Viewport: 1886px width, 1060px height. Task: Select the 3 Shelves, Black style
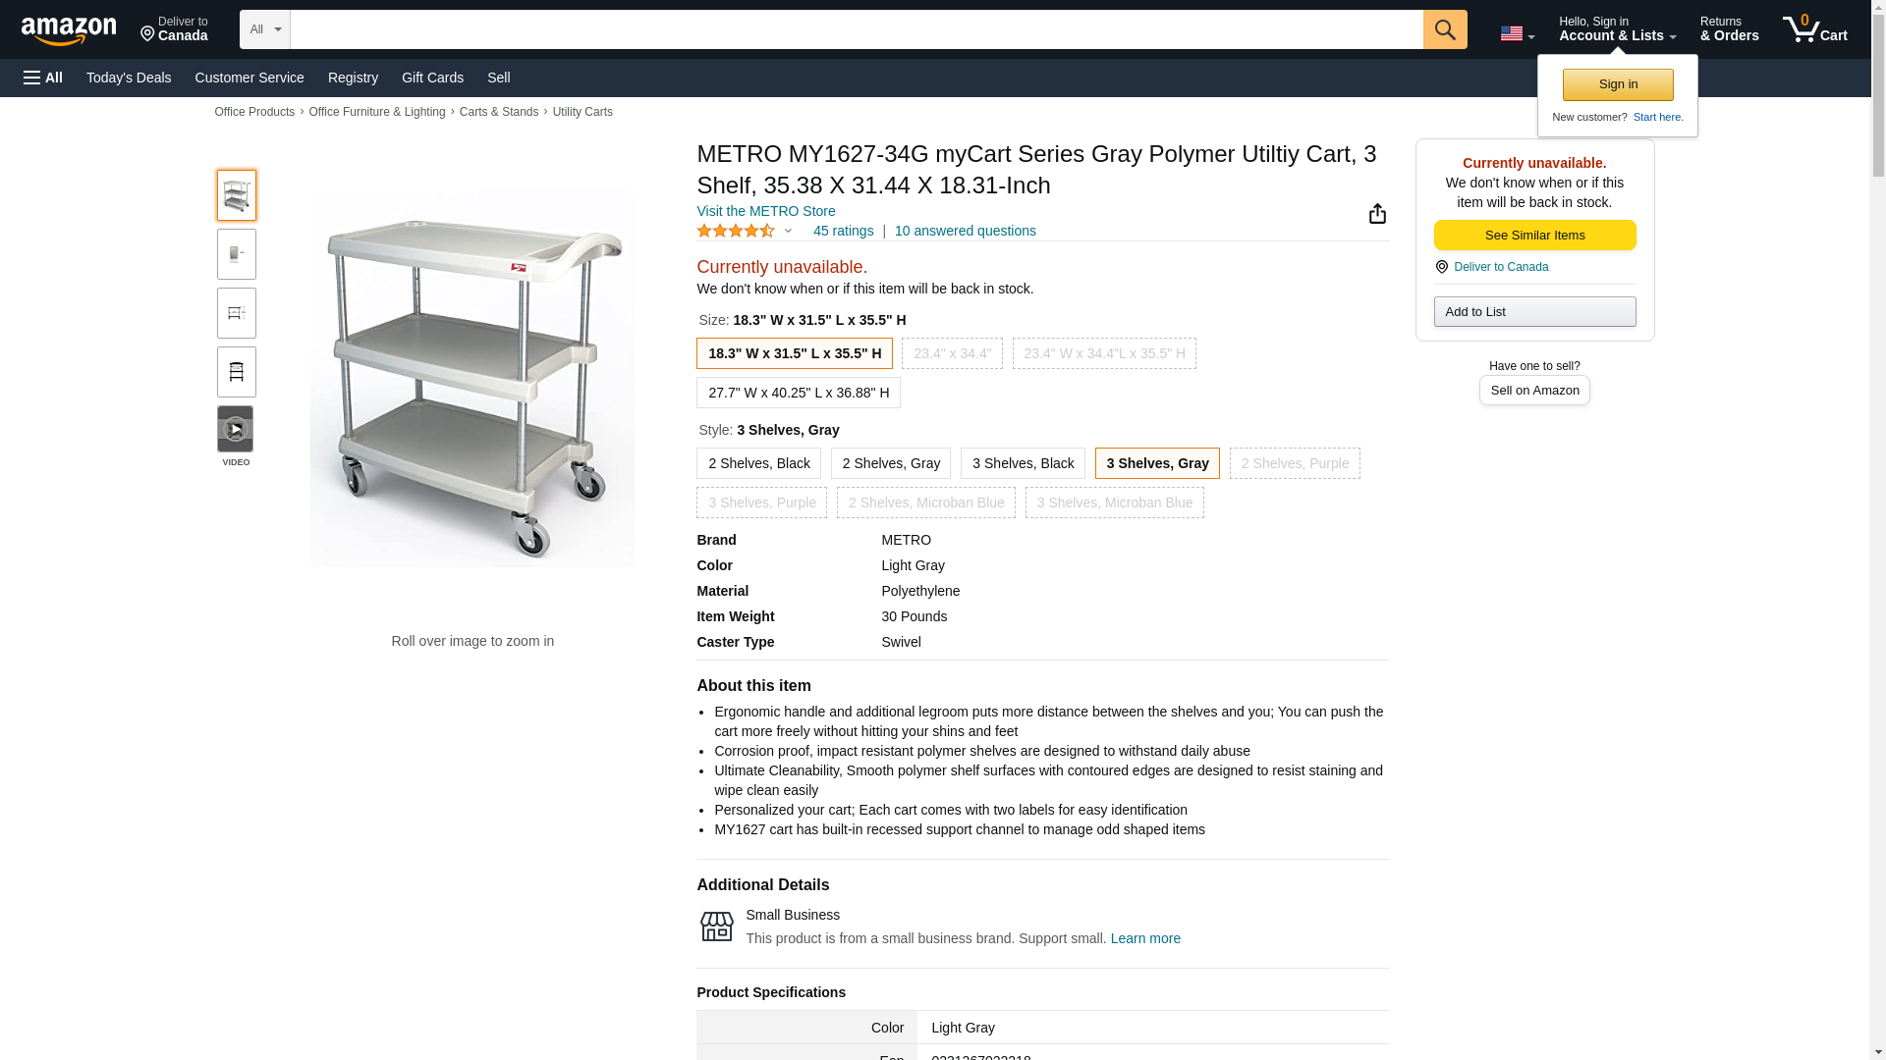1022,463
